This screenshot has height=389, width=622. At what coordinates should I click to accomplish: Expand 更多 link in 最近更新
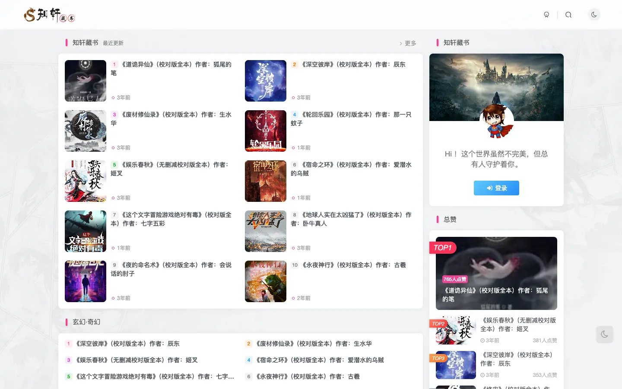[408, 43]
